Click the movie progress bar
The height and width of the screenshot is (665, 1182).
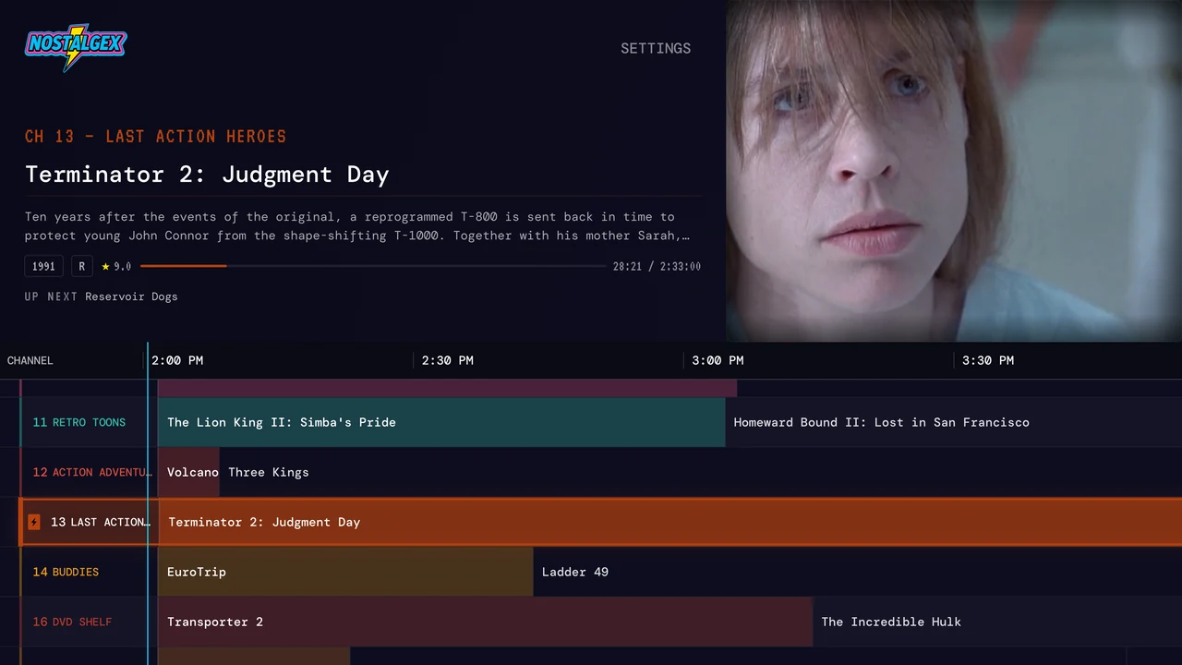tap(373, 266)
